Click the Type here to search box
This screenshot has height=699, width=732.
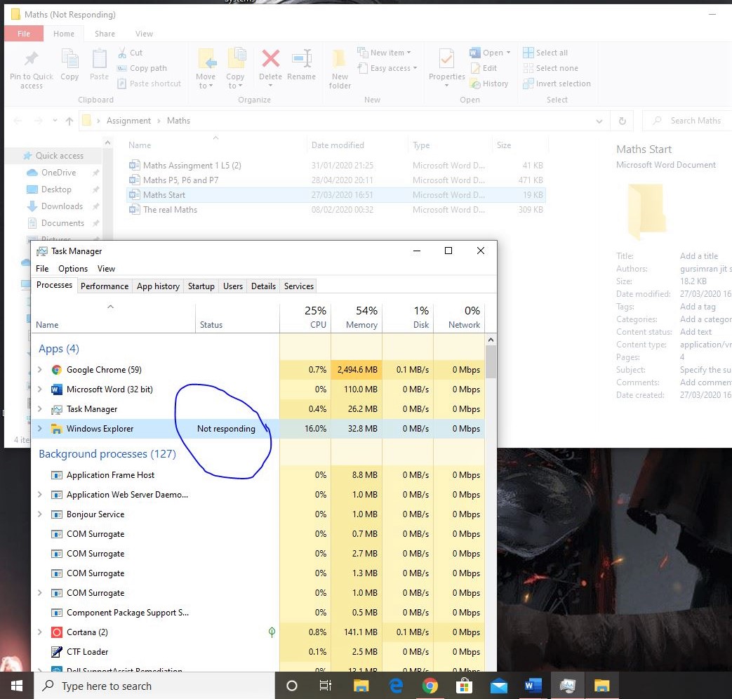point(154,686)
